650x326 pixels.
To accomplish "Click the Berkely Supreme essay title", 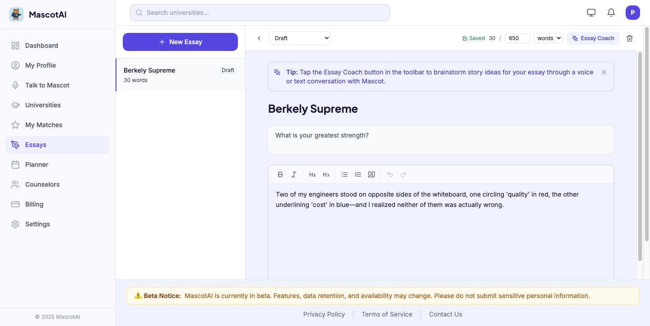I will pyautogui.click(x=313, y=109).
